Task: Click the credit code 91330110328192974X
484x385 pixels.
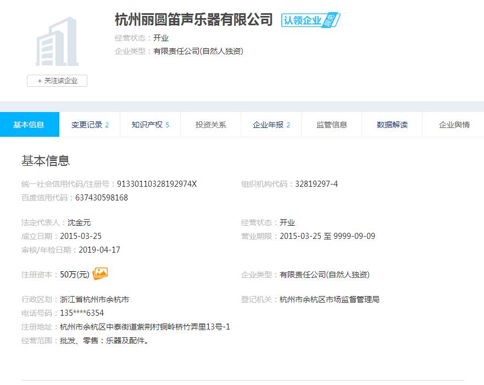Action: (x=157, y=184)
